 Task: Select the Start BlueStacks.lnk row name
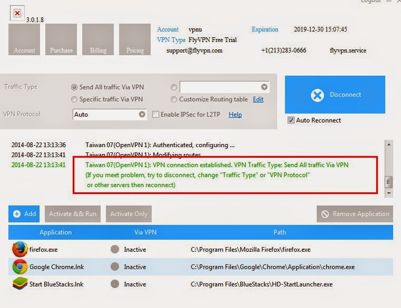click(x=56, y=284)
